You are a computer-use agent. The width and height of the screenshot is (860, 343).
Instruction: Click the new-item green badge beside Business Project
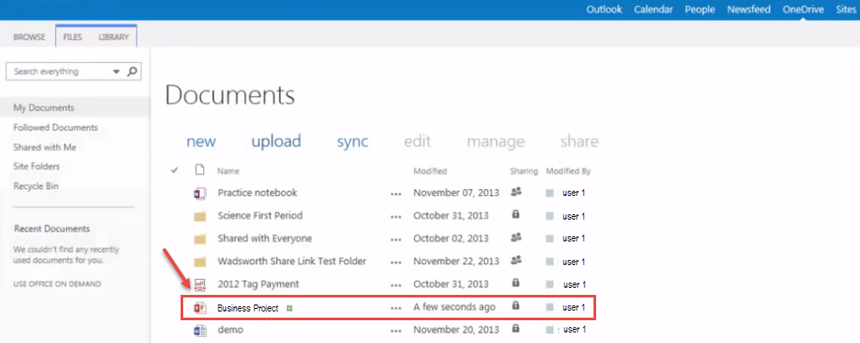pyautogui.click(x=289, y=309)
